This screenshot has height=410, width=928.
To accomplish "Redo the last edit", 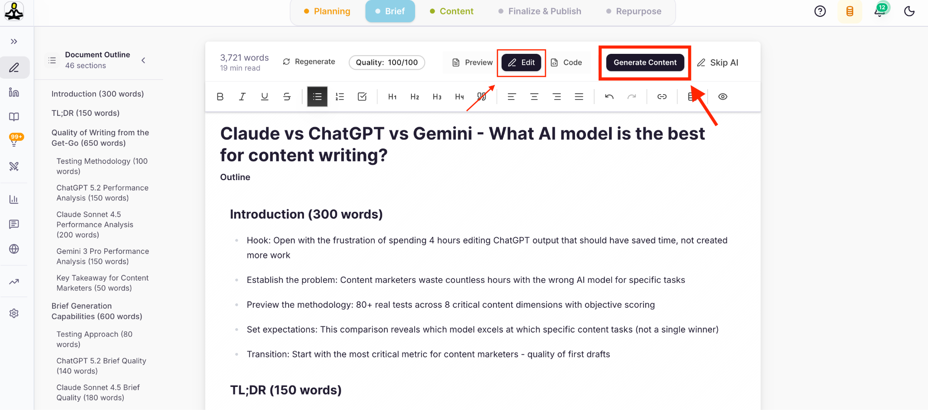I will 632,96.
